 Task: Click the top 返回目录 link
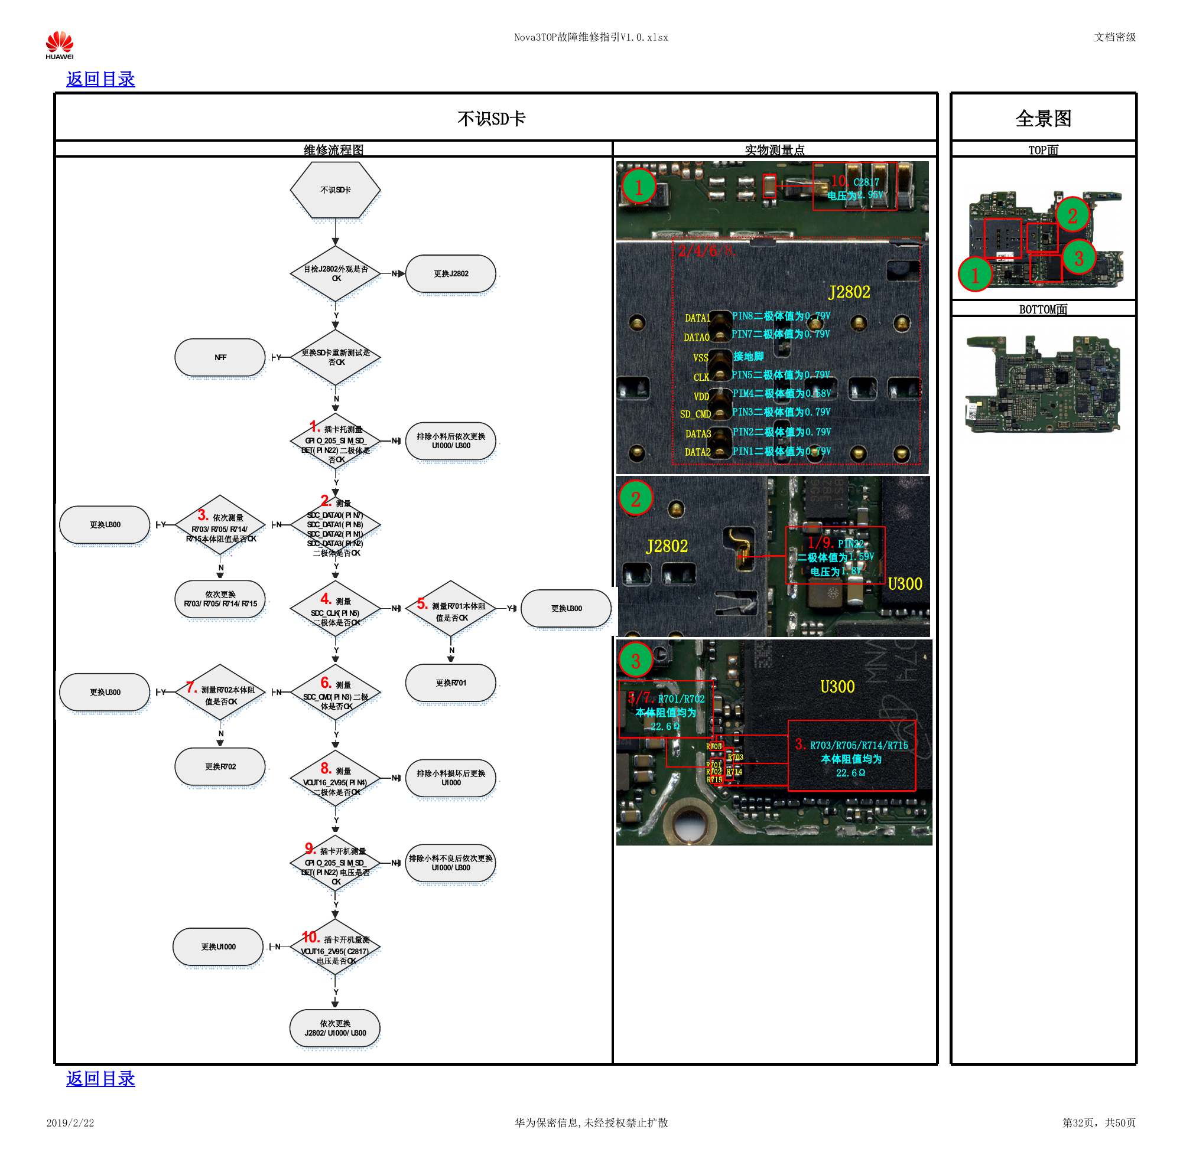coord(100,79)
